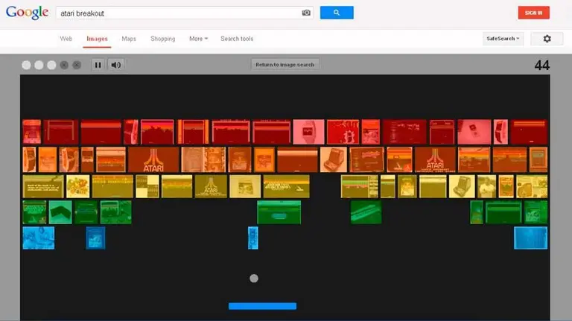Click the gray ball in the game
Viewport: 572px width, 321px height.
pos(254,279)
